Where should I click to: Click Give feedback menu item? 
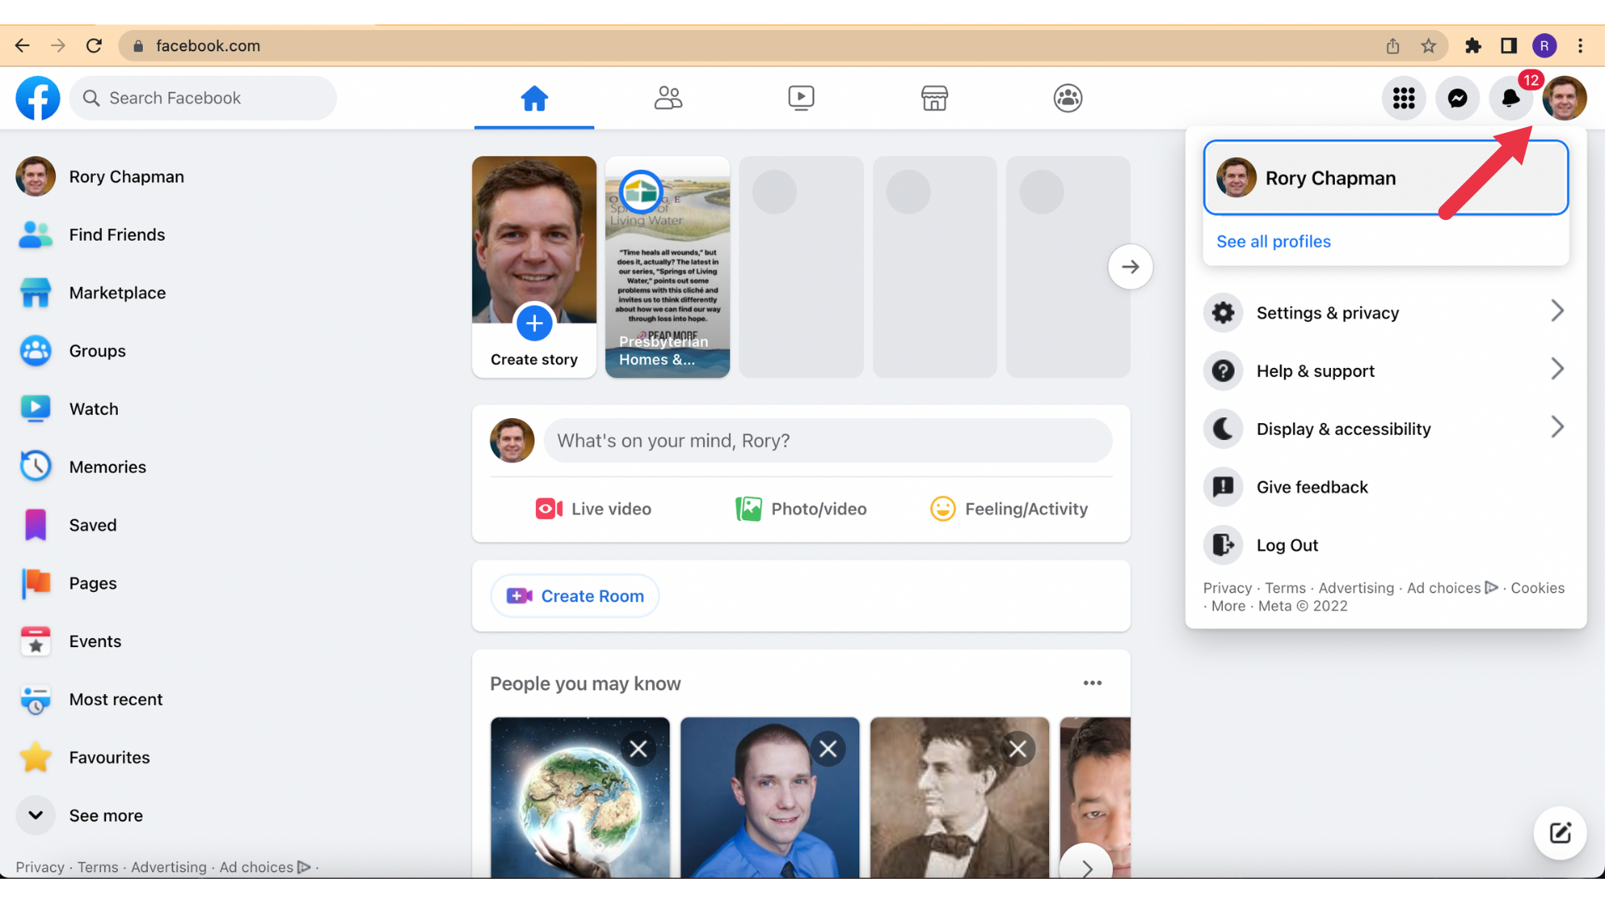point(1313,487)
